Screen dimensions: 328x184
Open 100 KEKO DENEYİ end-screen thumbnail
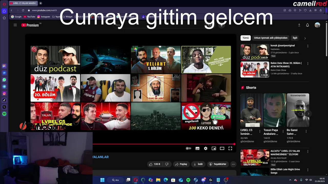point(206,116)
